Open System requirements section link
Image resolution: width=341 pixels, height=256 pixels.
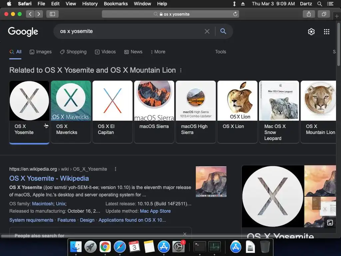pos(31,220)
